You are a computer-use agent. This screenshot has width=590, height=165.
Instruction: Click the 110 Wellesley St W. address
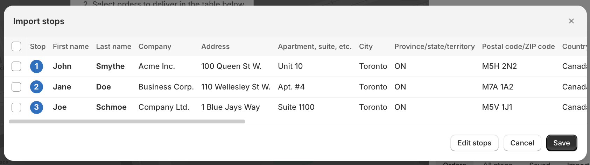click(236, 87)
